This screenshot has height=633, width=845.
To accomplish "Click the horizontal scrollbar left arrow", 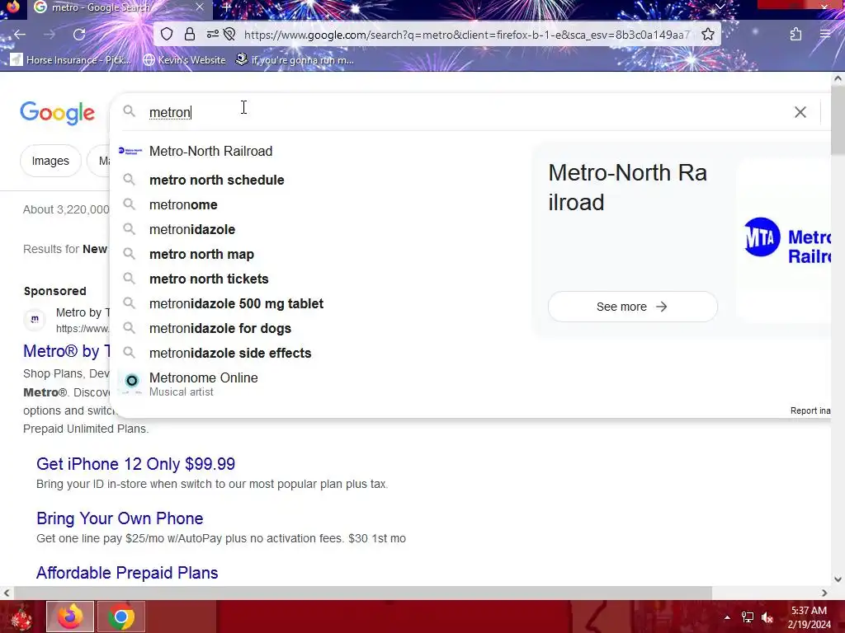I will 7,593.
